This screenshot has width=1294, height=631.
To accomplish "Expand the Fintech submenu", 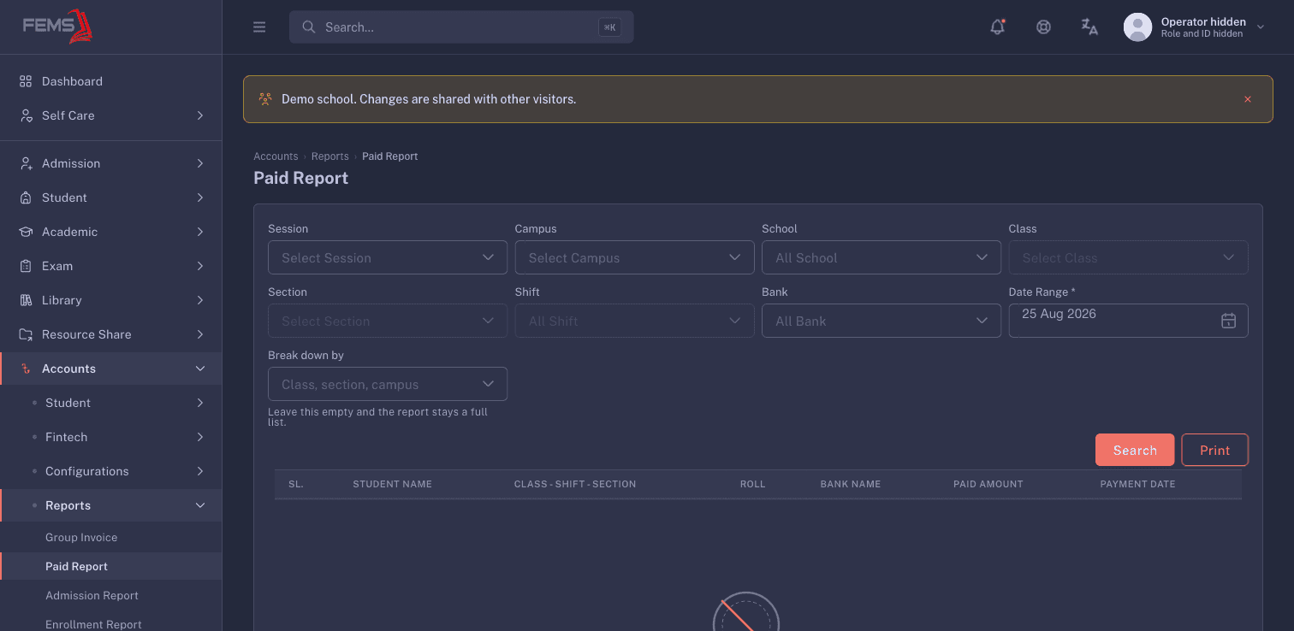I will (200, 437).
